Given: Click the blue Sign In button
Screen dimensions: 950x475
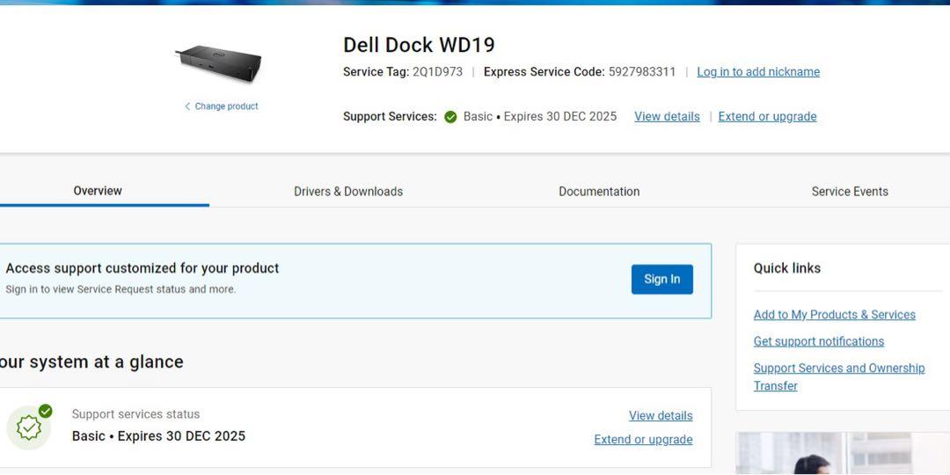Looking at the screenshot, I should coord(661,280).
